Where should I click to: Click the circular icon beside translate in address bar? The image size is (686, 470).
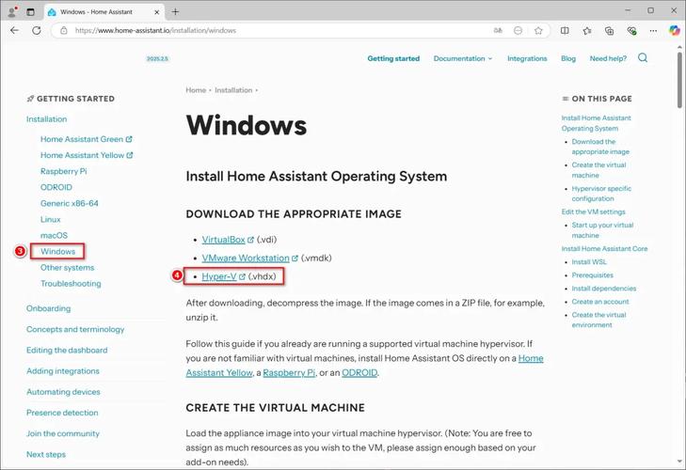tap(518, 31)
